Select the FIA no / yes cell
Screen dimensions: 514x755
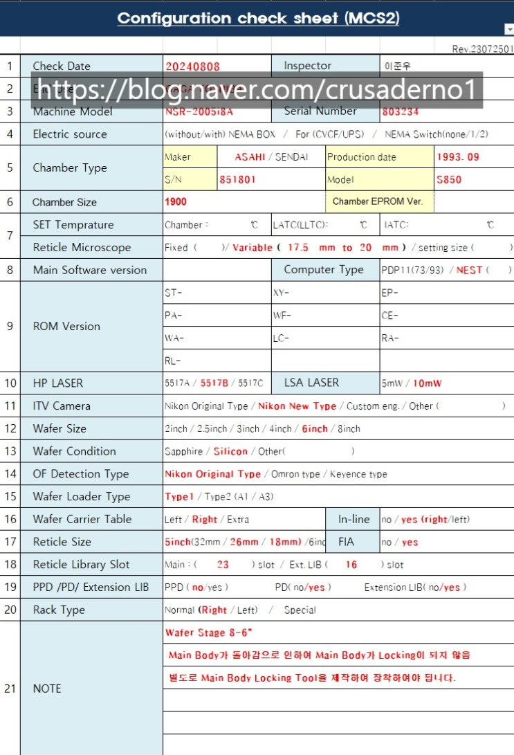447,542
